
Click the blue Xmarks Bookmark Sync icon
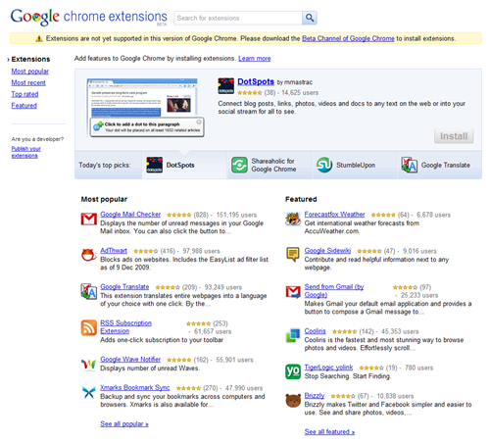[89, 392]
